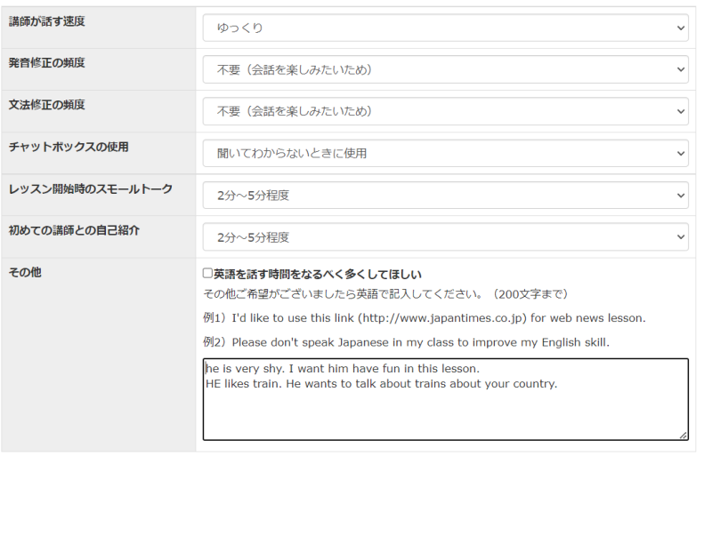Open the 講師が話す速度 dropdown showing ゆっくり
Screen dimensions: 712x536
[x=445, y=28]
